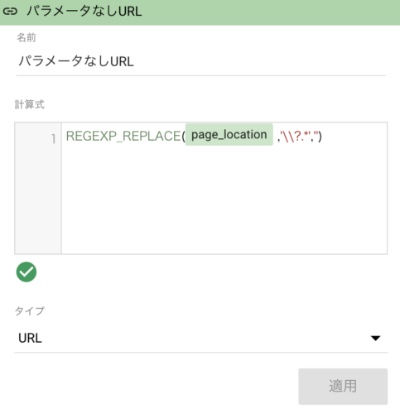Focus the 名前 input with パラメータなしURL

click(200, 61)
